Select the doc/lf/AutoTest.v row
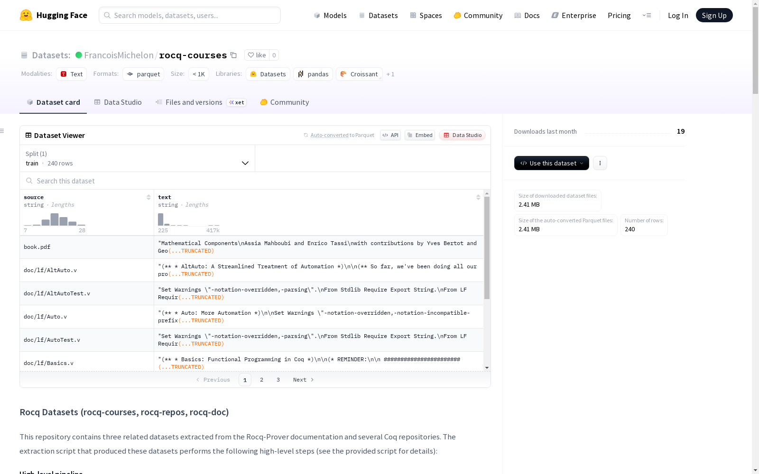759x474 pixels. click(x=251, y=340)
